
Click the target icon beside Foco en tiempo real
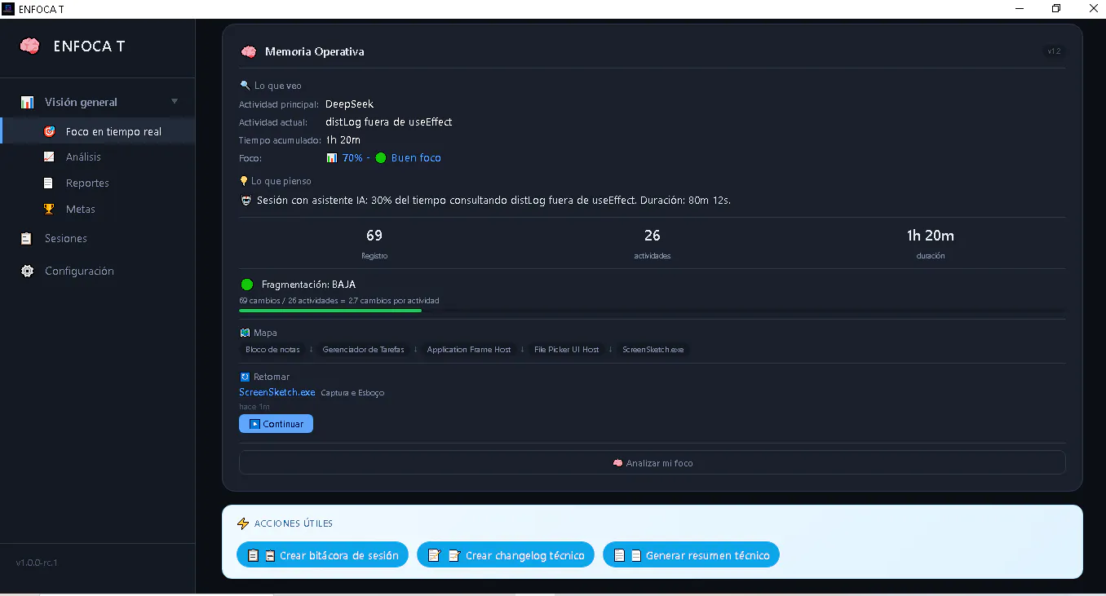point(49,131)
